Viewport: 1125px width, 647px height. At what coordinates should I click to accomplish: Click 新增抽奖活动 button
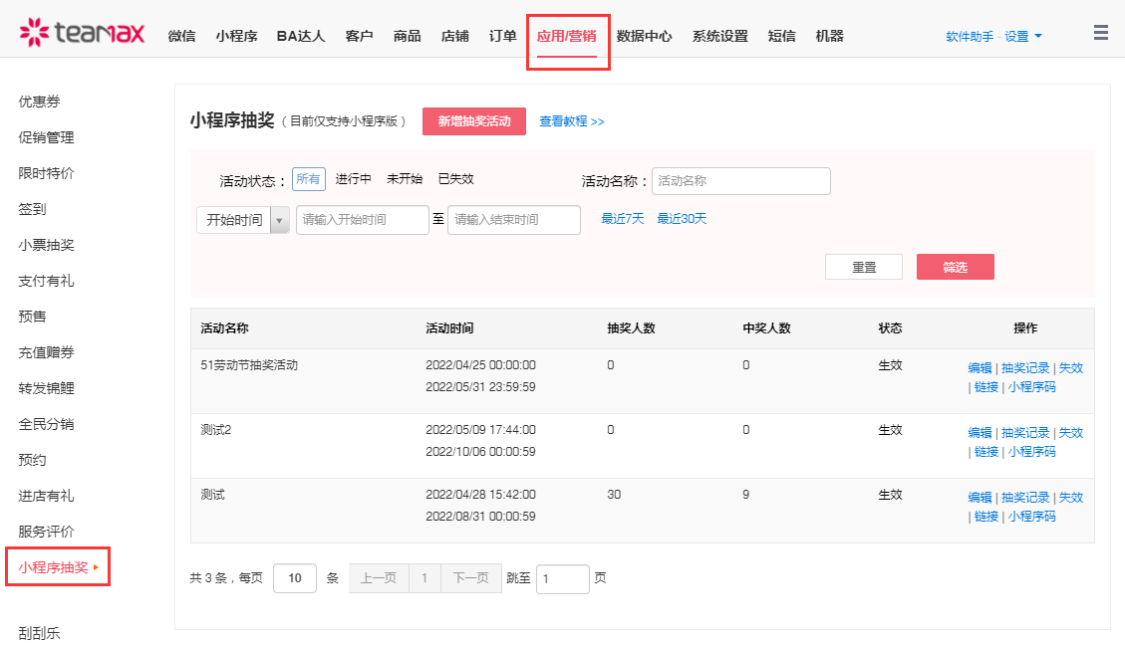tap(474, 121)
